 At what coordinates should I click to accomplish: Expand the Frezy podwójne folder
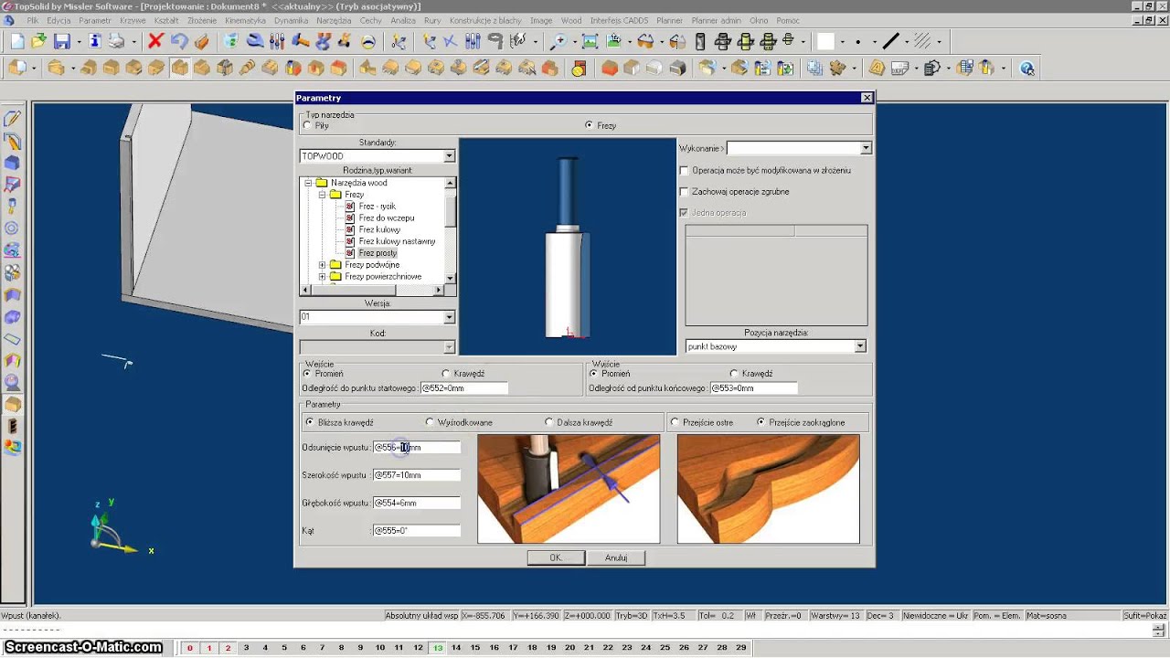click(322, 265)
